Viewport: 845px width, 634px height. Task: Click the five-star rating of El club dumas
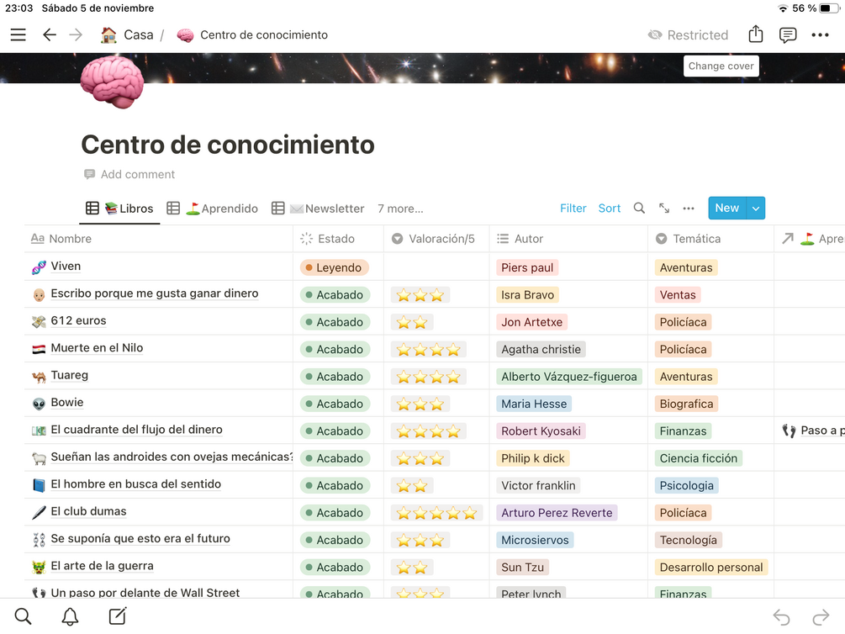click(436, 513)
